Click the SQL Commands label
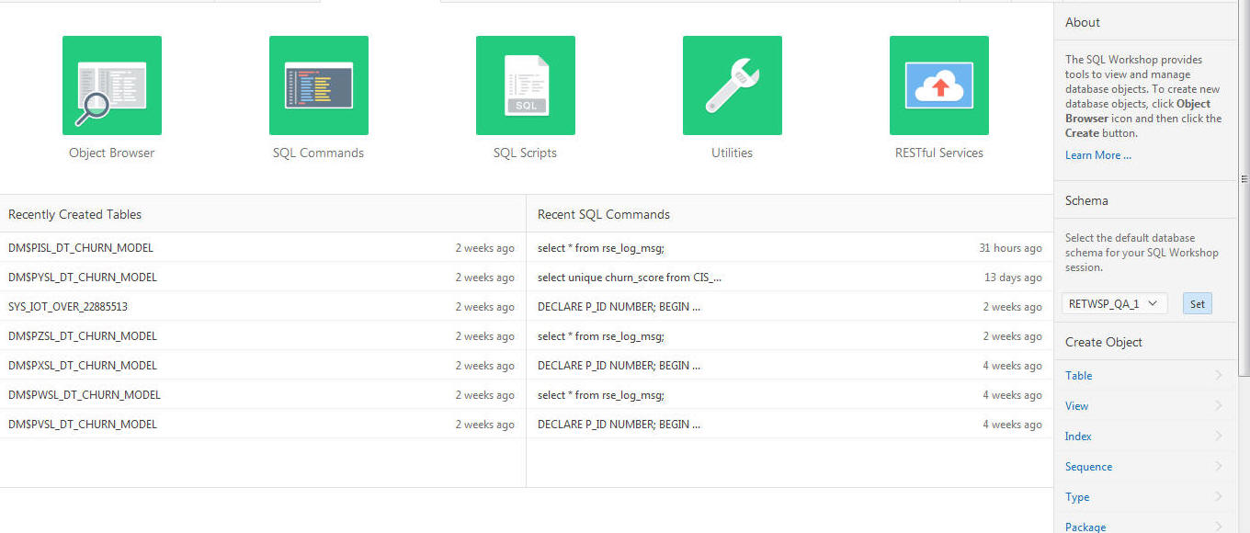This screenshot has height=533, width=1250. pyautogui.click(x=318, y=153)
